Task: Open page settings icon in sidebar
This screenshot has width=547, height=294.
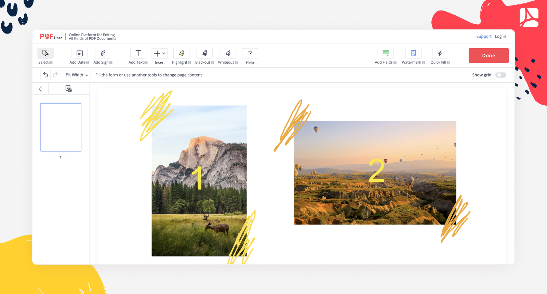Action: point(69,89)
